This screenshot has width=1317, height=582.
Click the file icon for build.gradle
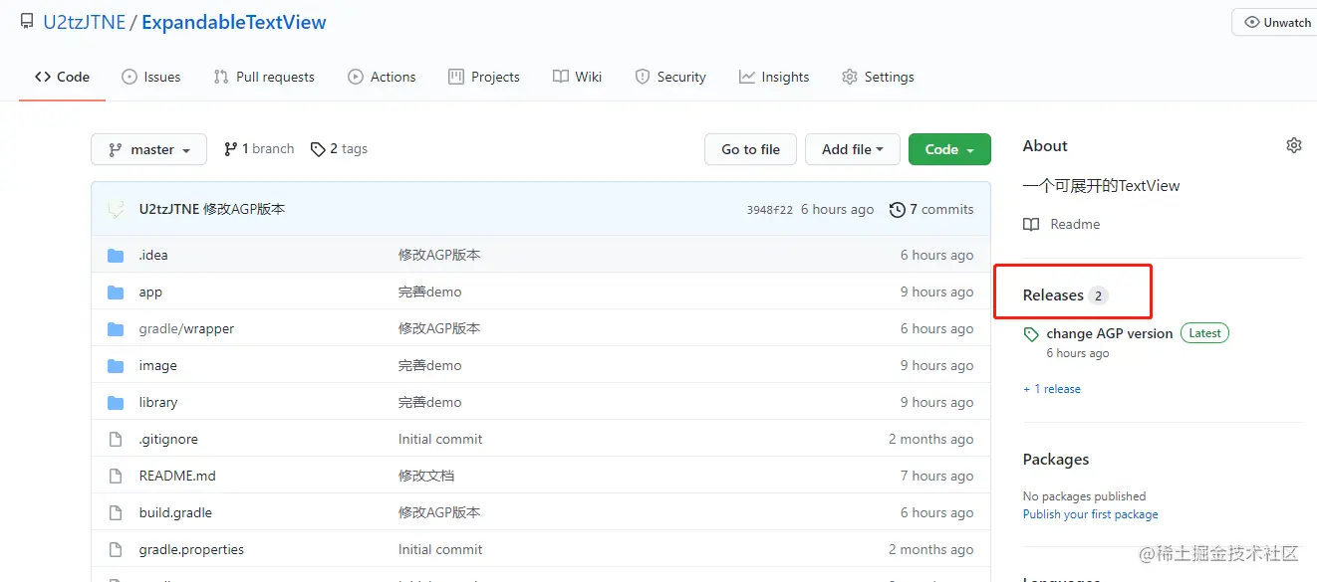(116, 512)
